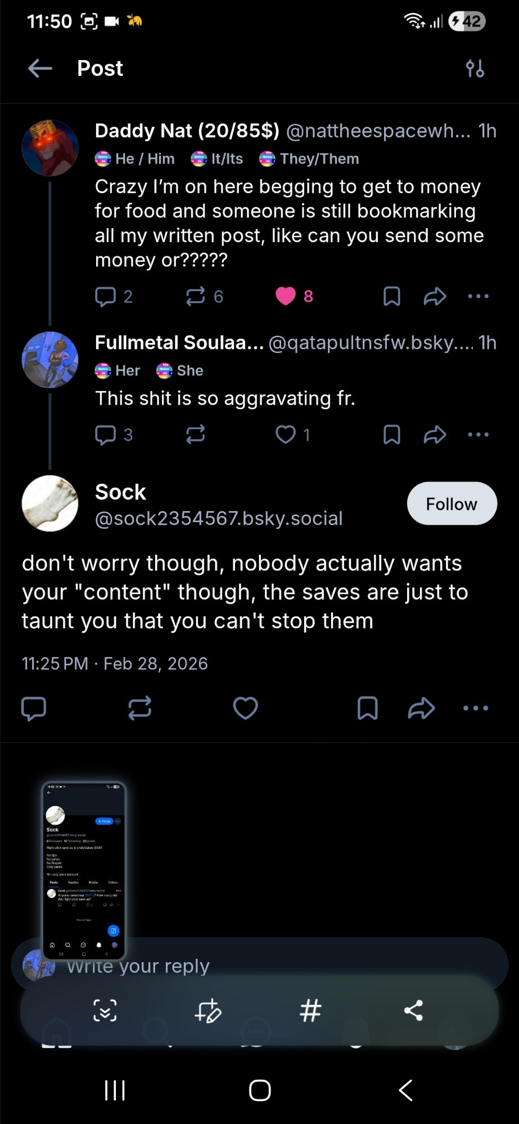This screenshot has width=519, height=1124.
Task: Share the captured screenshot
Action: 413,1010
